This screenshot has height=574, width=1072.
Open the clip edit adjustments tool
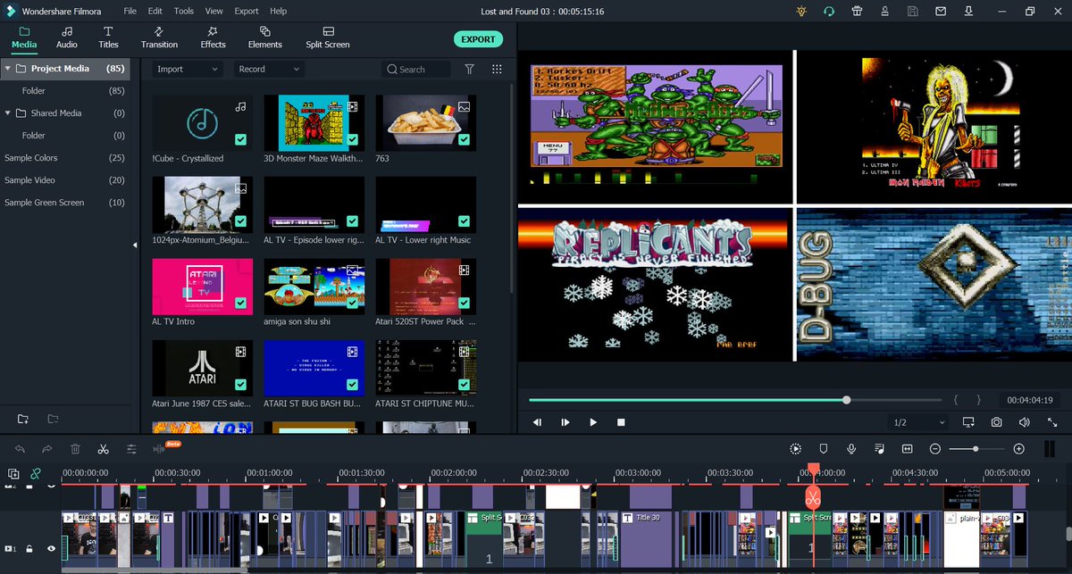click(131, 449)
